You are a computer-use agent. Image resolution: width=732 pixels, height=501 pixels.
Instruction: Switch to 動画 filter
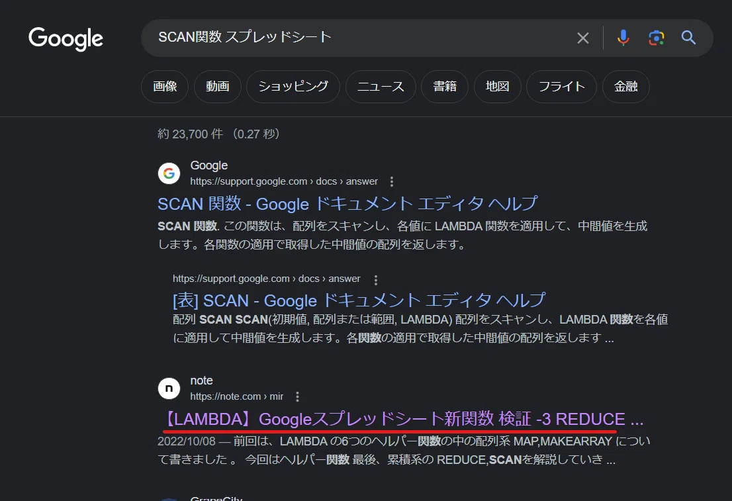point(218,87)
